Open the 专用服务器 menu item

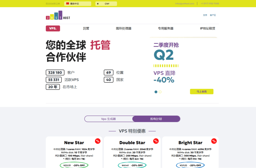[x=165, y=28]
